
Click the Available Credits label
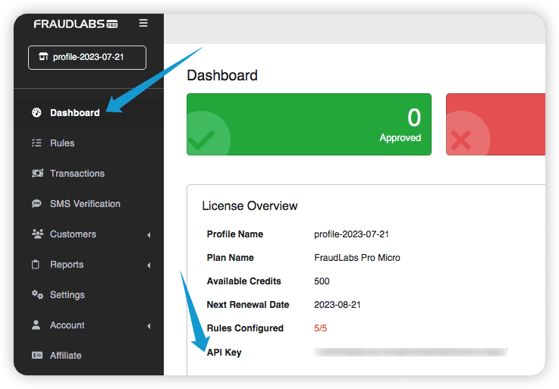tap(243, 281)
